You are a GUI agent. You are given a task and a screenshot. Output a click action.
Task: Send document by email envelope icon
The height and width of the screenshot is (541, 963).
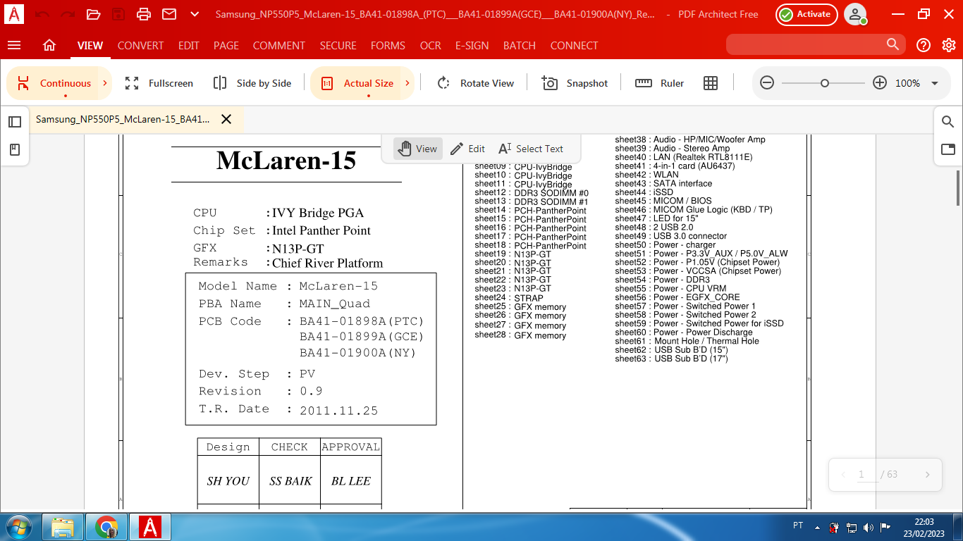(169, 14)
